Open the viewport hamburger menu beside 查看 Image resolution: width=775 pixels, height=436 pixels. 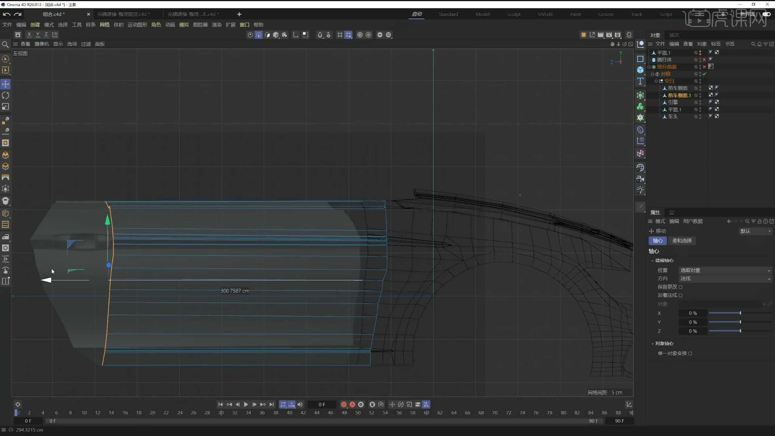(15, 44)
